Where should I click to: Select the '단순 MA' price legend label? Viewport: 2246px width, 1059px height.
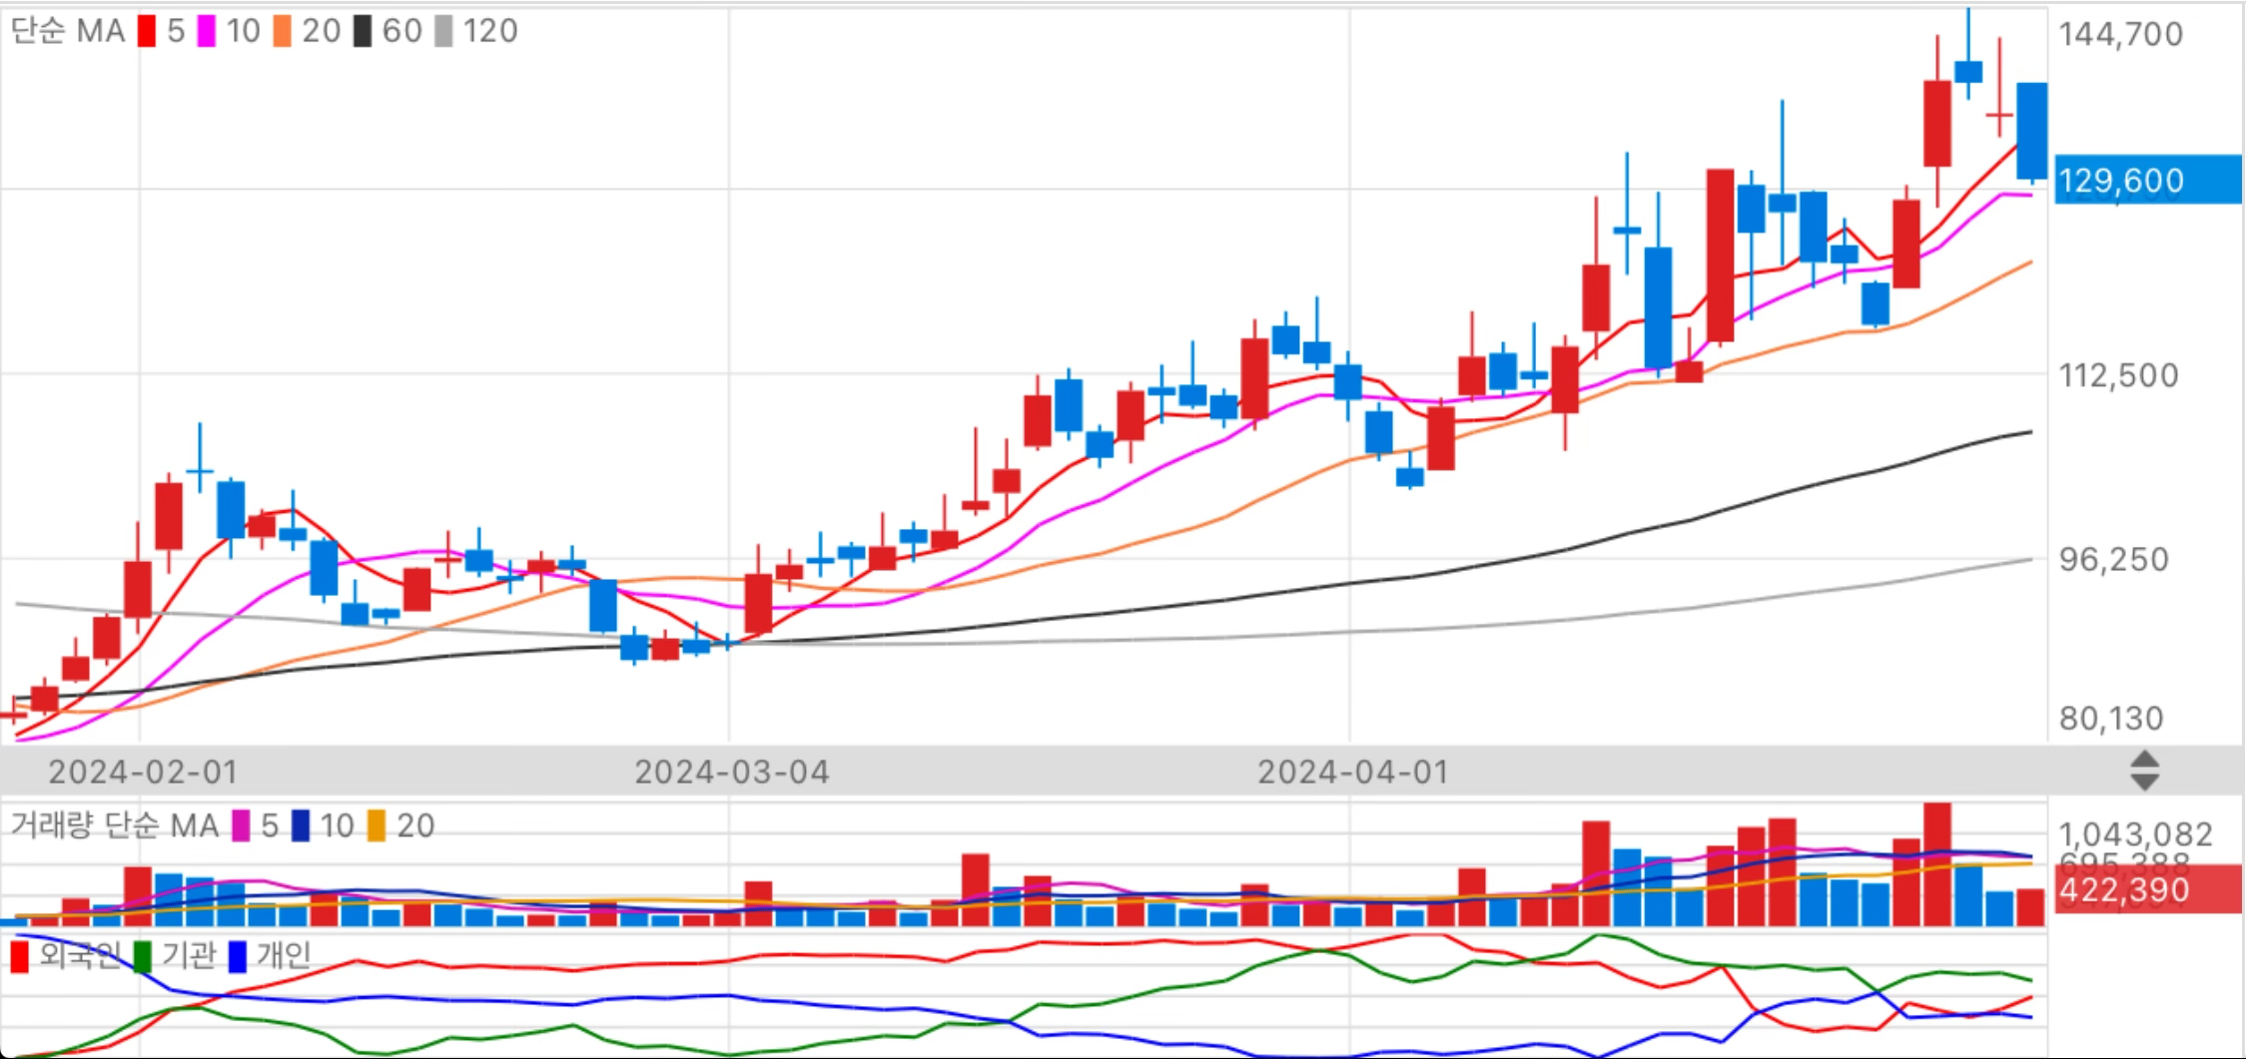pos(68,31)
